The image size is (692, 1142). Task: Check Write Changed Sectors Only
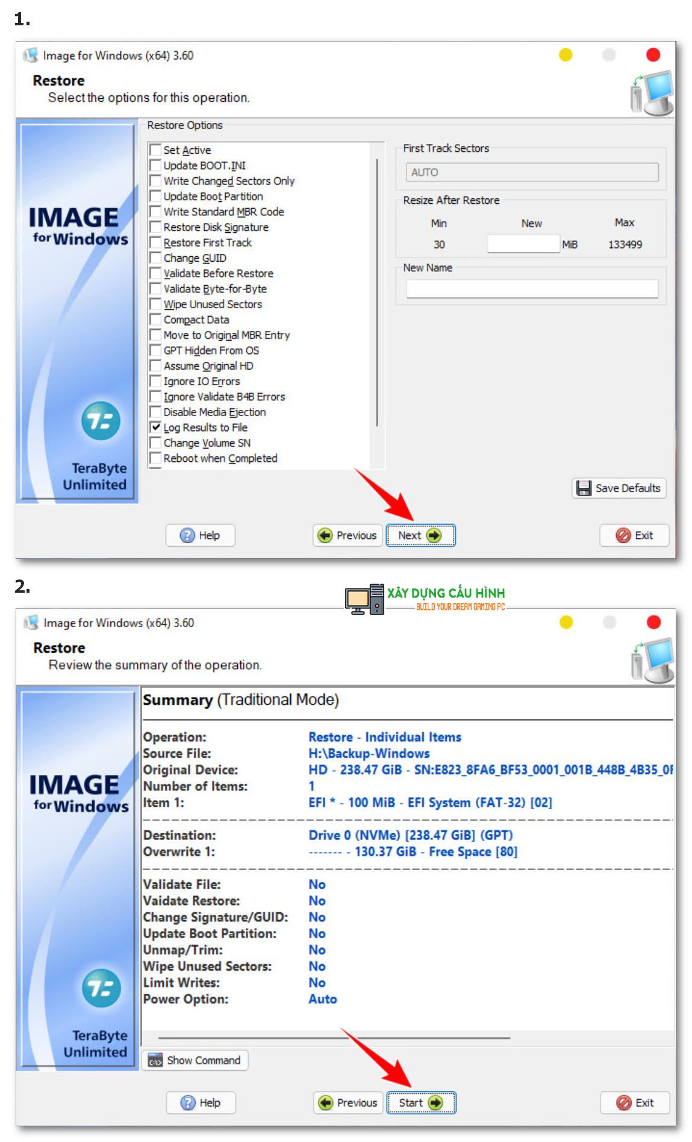point(155,180)
